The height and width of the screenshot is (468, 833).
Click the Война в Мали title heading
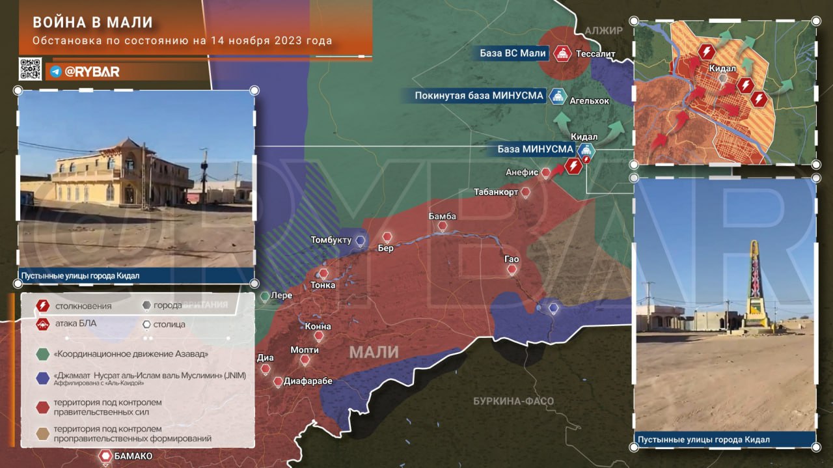pos(93,23)
